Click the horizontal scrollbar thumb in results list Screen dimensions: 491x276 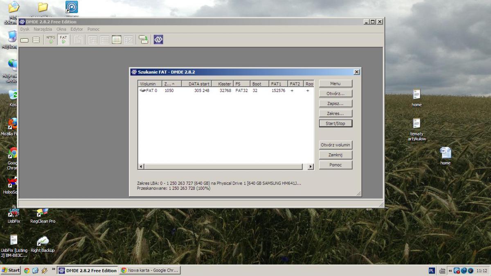click(x=223, y=166)
